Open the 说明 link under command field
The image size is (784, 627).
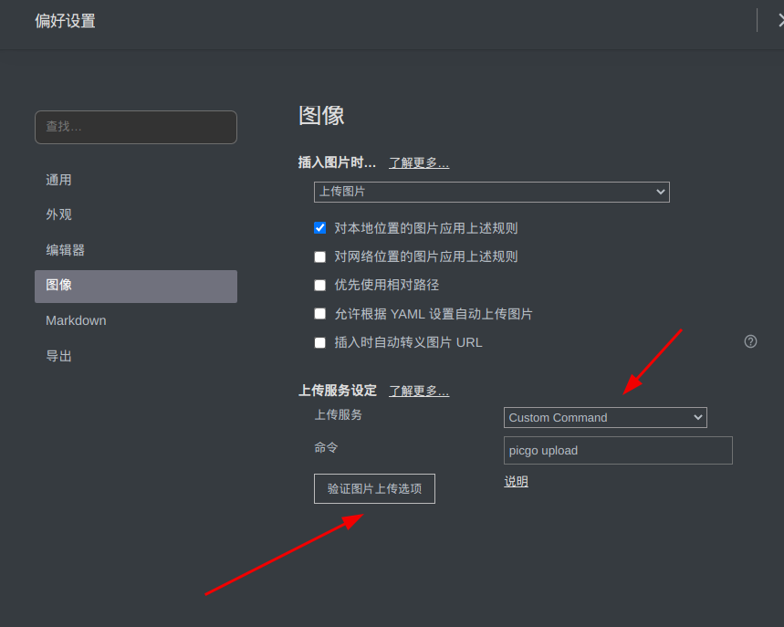coord(516,482)
